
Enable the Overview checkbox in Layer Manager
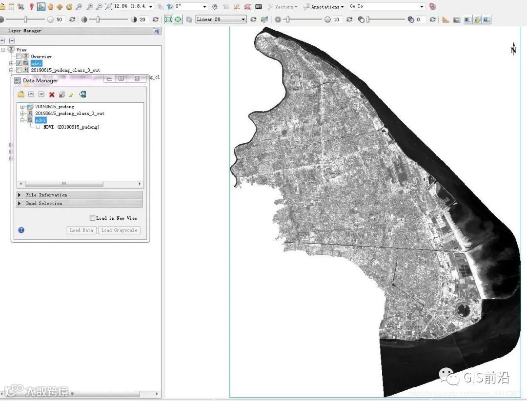19,57
